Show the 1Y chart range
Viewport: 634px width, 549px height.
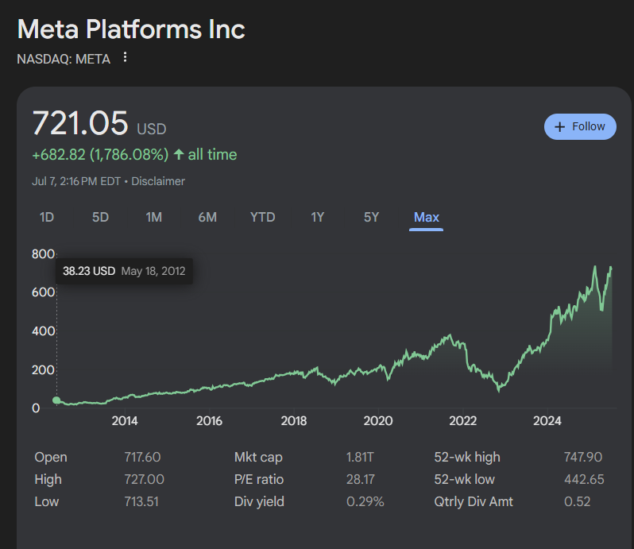coord(318,218)
